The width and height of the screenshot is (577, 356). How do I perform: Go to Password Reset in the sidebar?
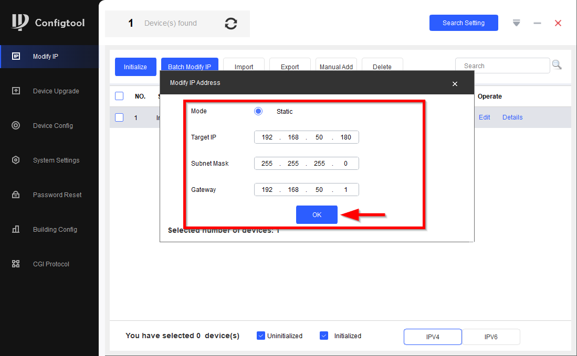point(57,195)
